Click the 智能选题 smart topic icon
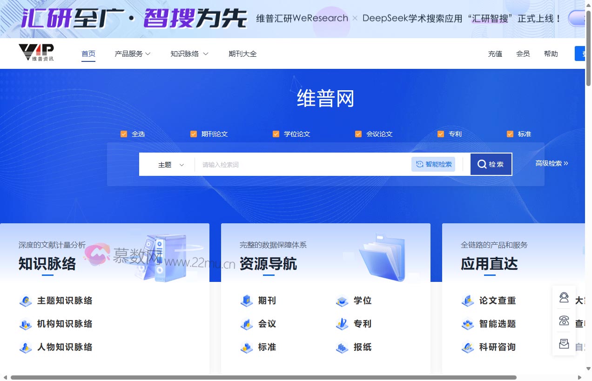 [467, 324]
